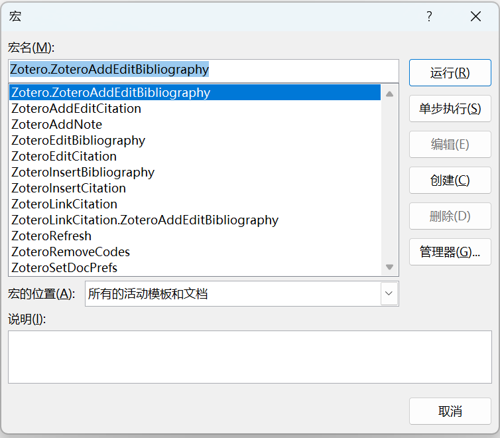
Task: Click the macro list scroll up arrow
Action: tap(389, 94)
